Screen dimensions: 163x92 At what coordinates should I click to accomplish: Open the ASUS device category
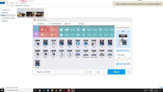pyautogui.click(x=112, y=30)
